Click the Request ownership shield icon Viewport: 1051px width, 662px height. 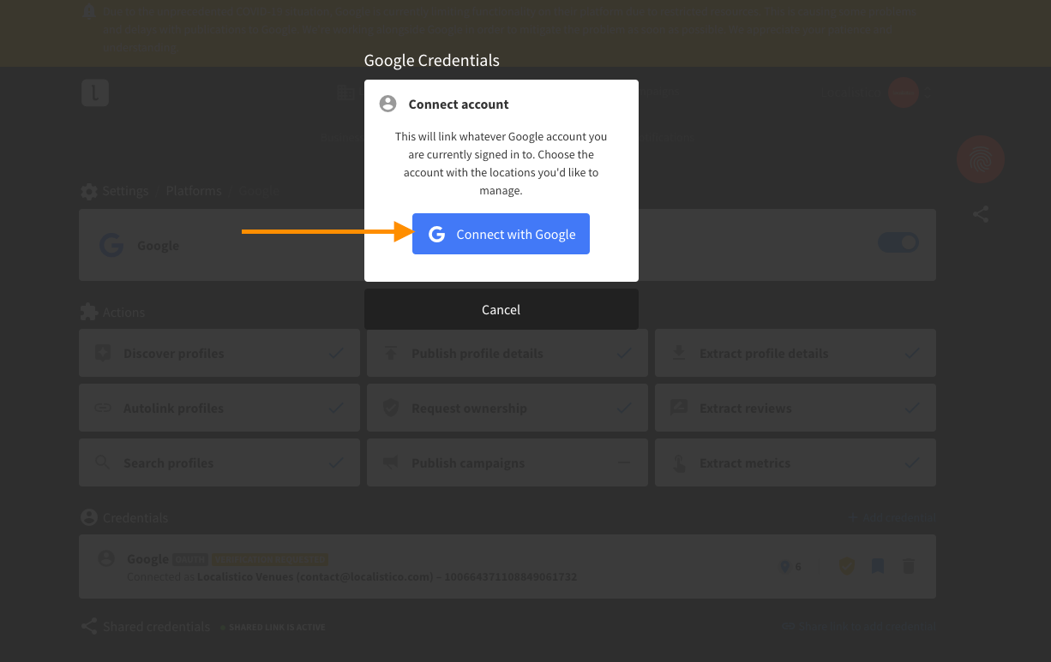[x=391, y=408]
